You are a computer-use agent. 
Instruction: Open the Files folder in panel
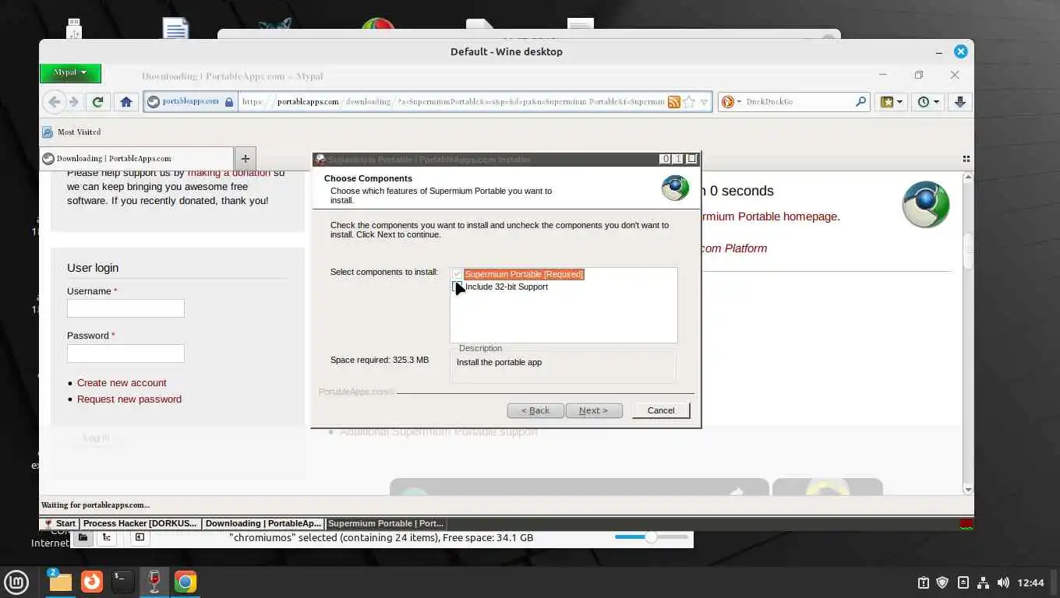click(x=60, y=582)
